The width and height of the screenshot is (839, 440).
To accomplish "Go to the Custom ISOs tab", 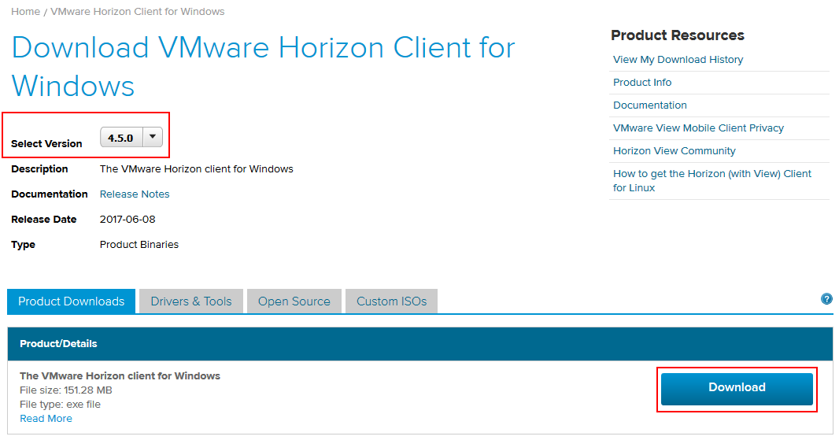I will (x=391, y=301).
